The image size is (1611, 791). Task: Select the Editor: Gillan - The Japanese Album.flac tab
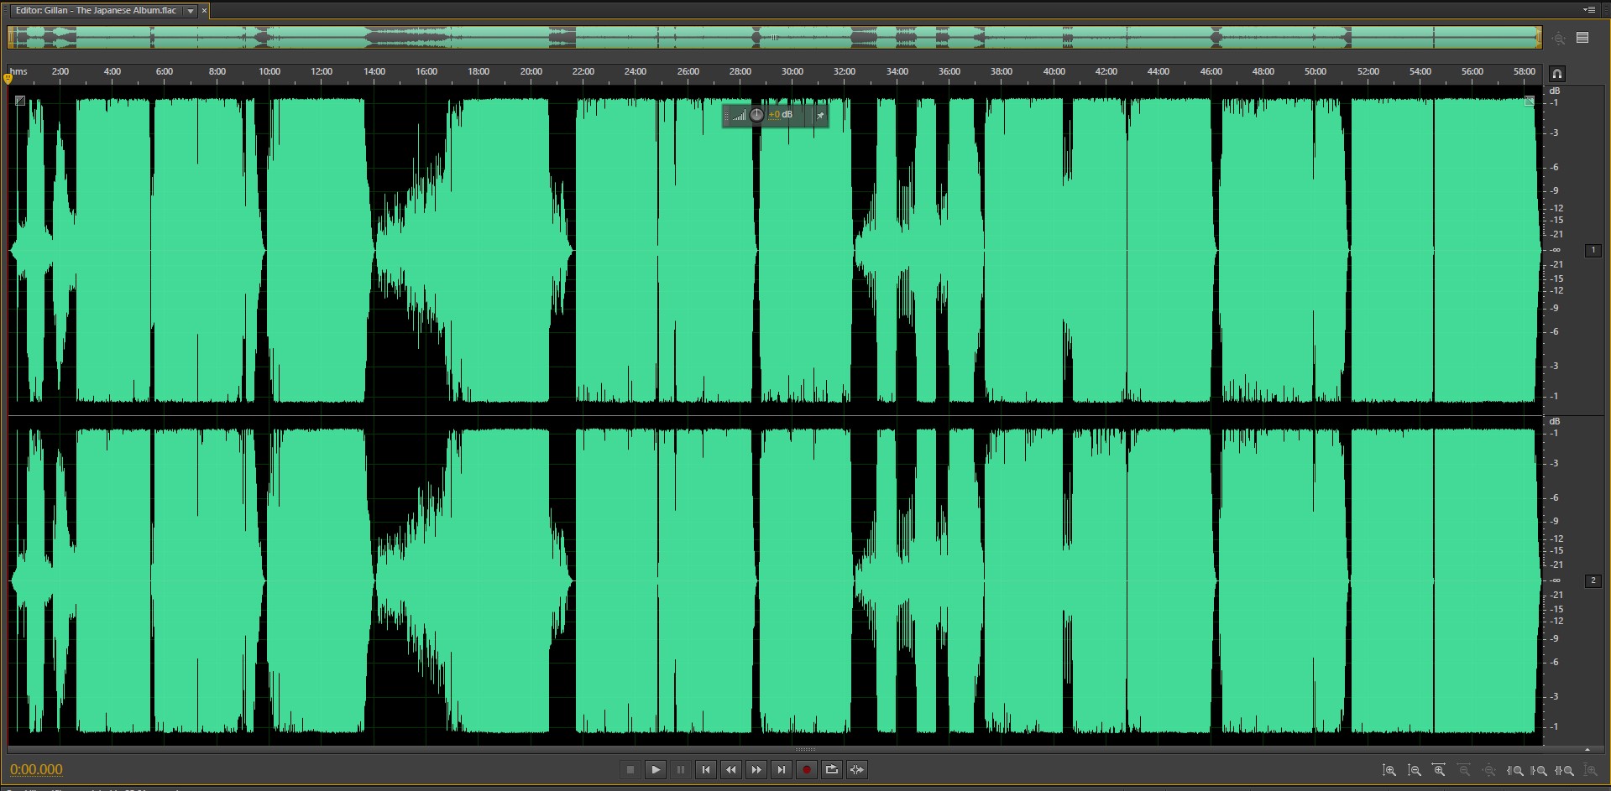(96, 11)
